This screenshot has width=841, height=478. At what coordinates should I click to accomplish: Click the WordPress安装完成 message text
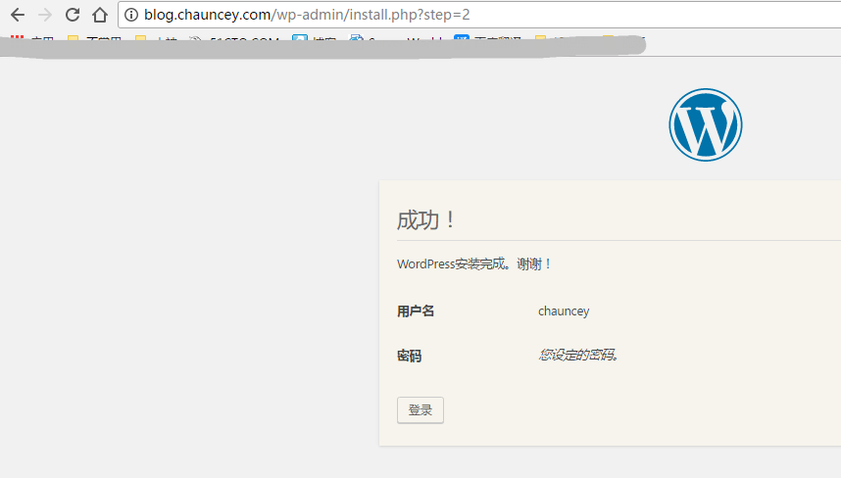pos(474,263)
